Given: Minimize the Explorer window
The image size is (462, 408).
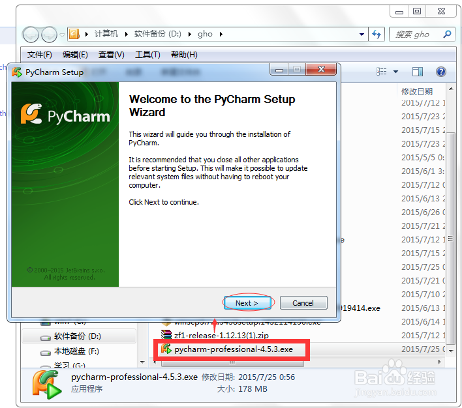Looking at the screenshot, I should pyautogui.click(x=399, y=12).
